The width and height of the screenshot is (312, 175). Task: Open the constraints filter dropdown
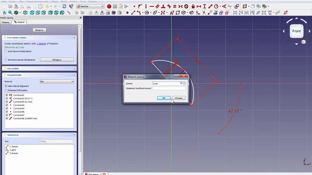point(57,81)
